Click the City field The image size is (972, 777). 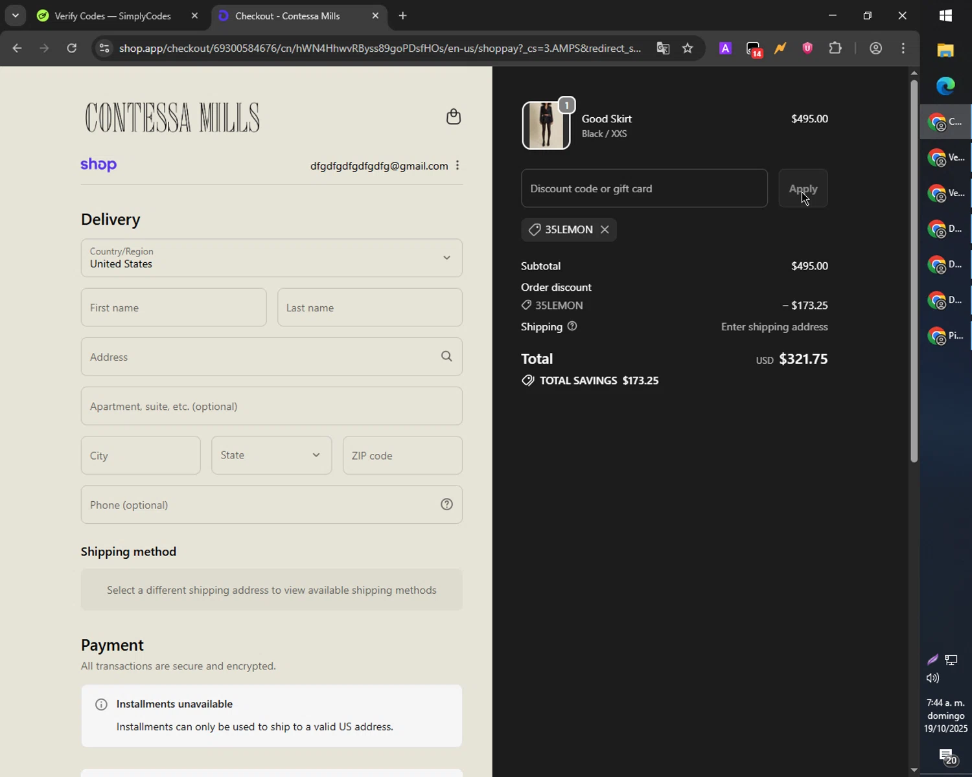click(x=141, y=455)
